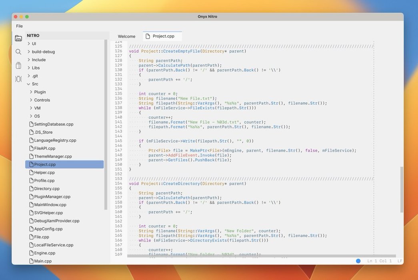Viewport: 418px width, 280px height.
Task: Open DebugXamlProvider.cpp file
Action: click(x=56, y=220)
